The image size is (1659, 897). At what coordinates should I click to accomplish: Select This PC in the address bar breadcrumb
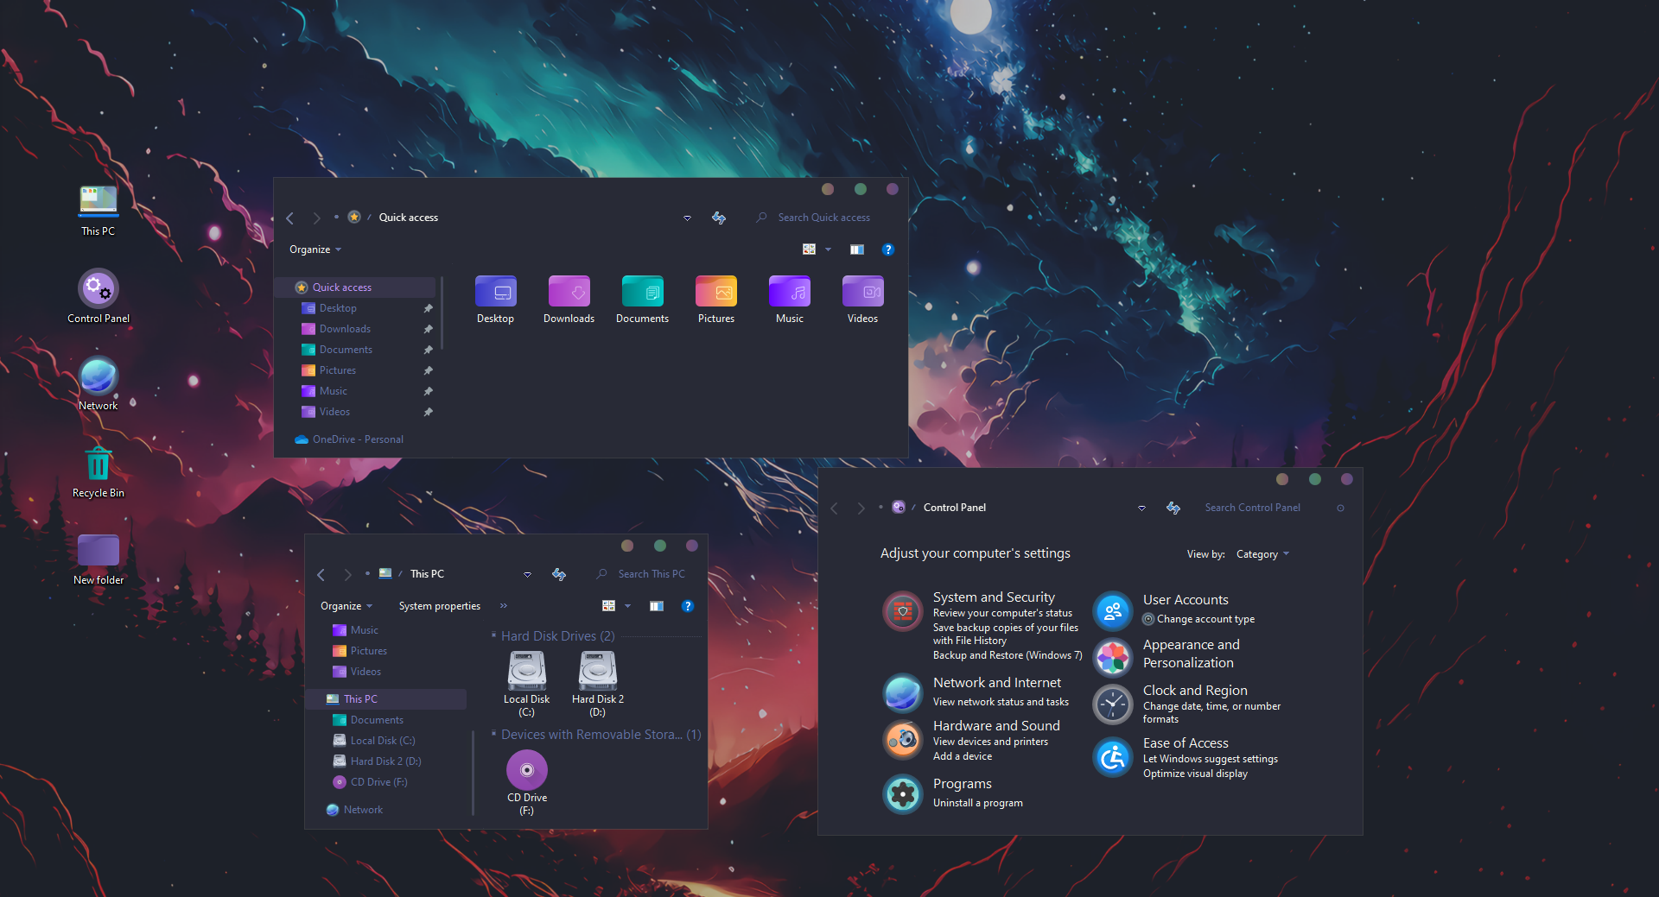point(427,573)
